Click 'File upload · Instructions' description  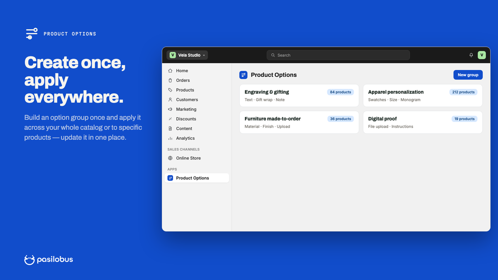[x=391, y=127]
